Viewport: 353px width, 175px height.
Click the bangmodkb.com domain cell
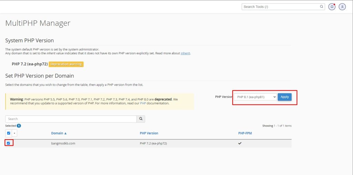(63, 143)
